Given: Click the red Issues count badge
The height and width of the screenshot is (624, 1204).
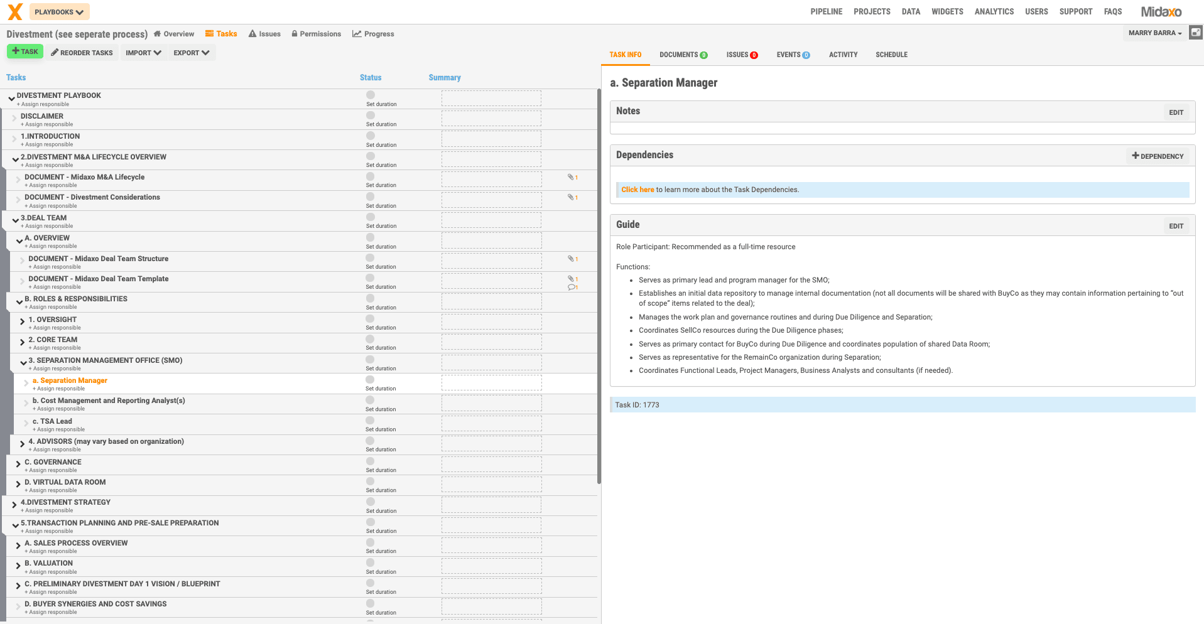Looking at the screenshot, I should (x=754, y=55).
